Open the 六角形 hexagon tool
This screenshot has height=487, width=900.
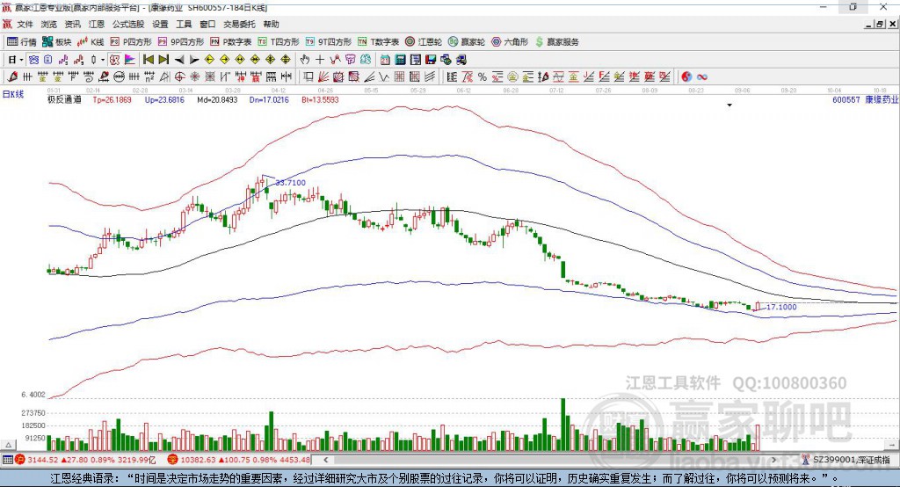[x=510, y=42]
